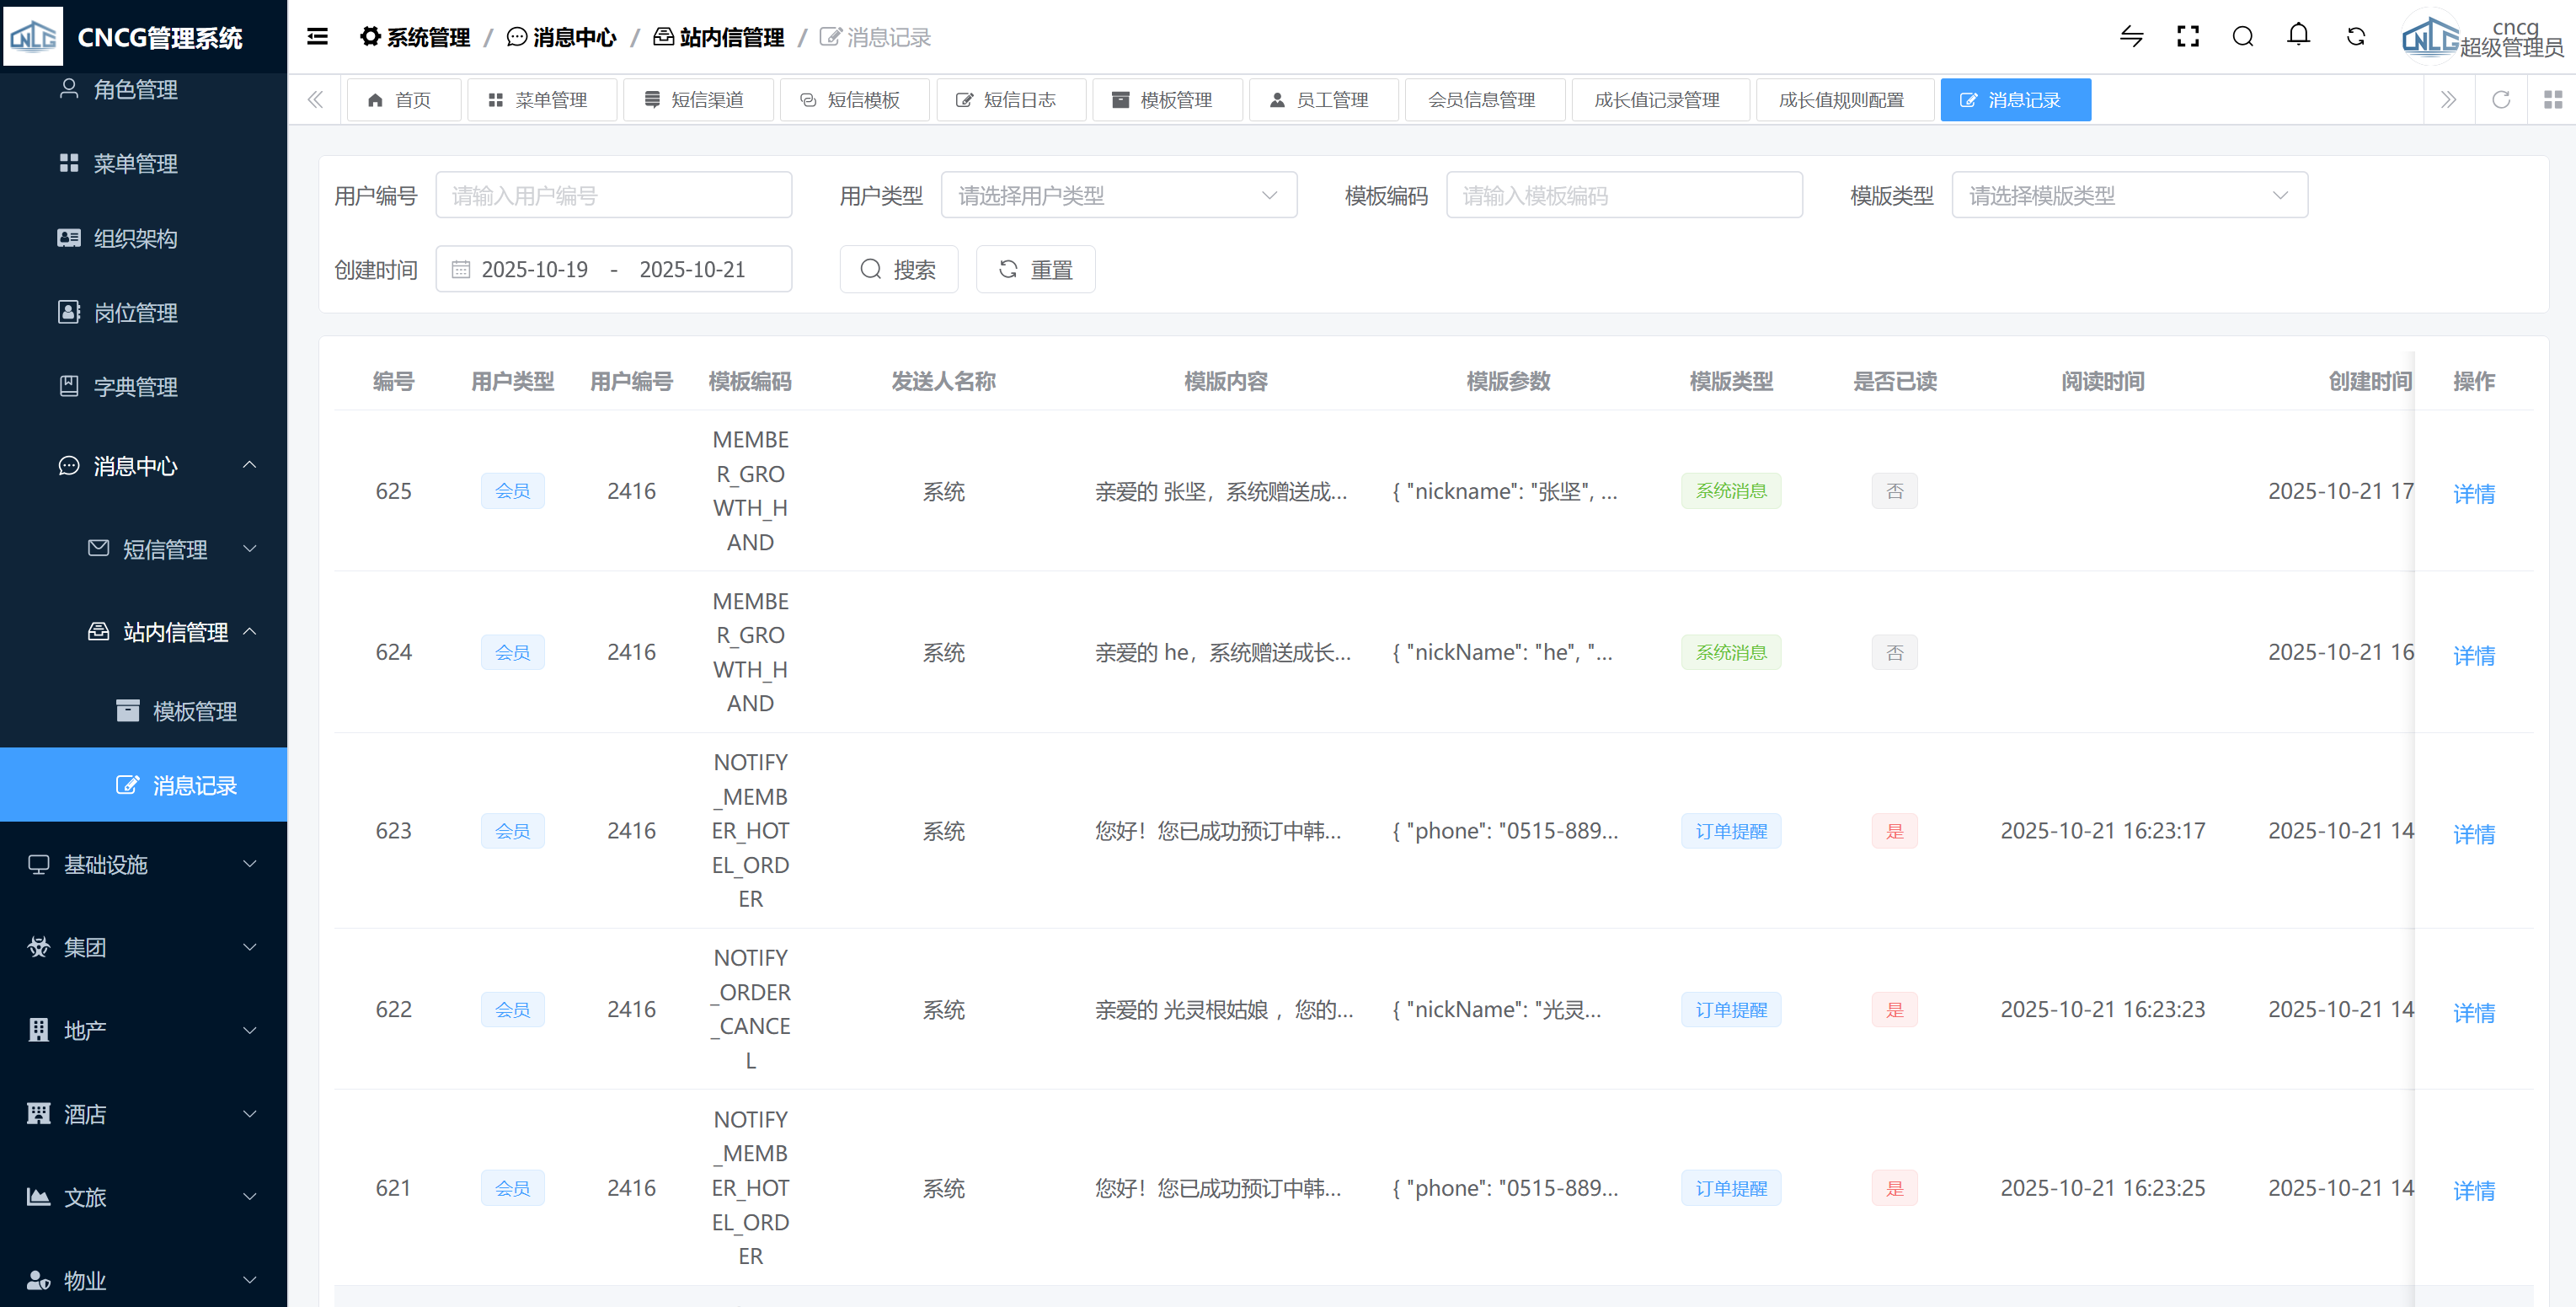The width and height of the screenshot is (2576, 1307).
Task: Click the 搜索 button
Action: (898, 270)
